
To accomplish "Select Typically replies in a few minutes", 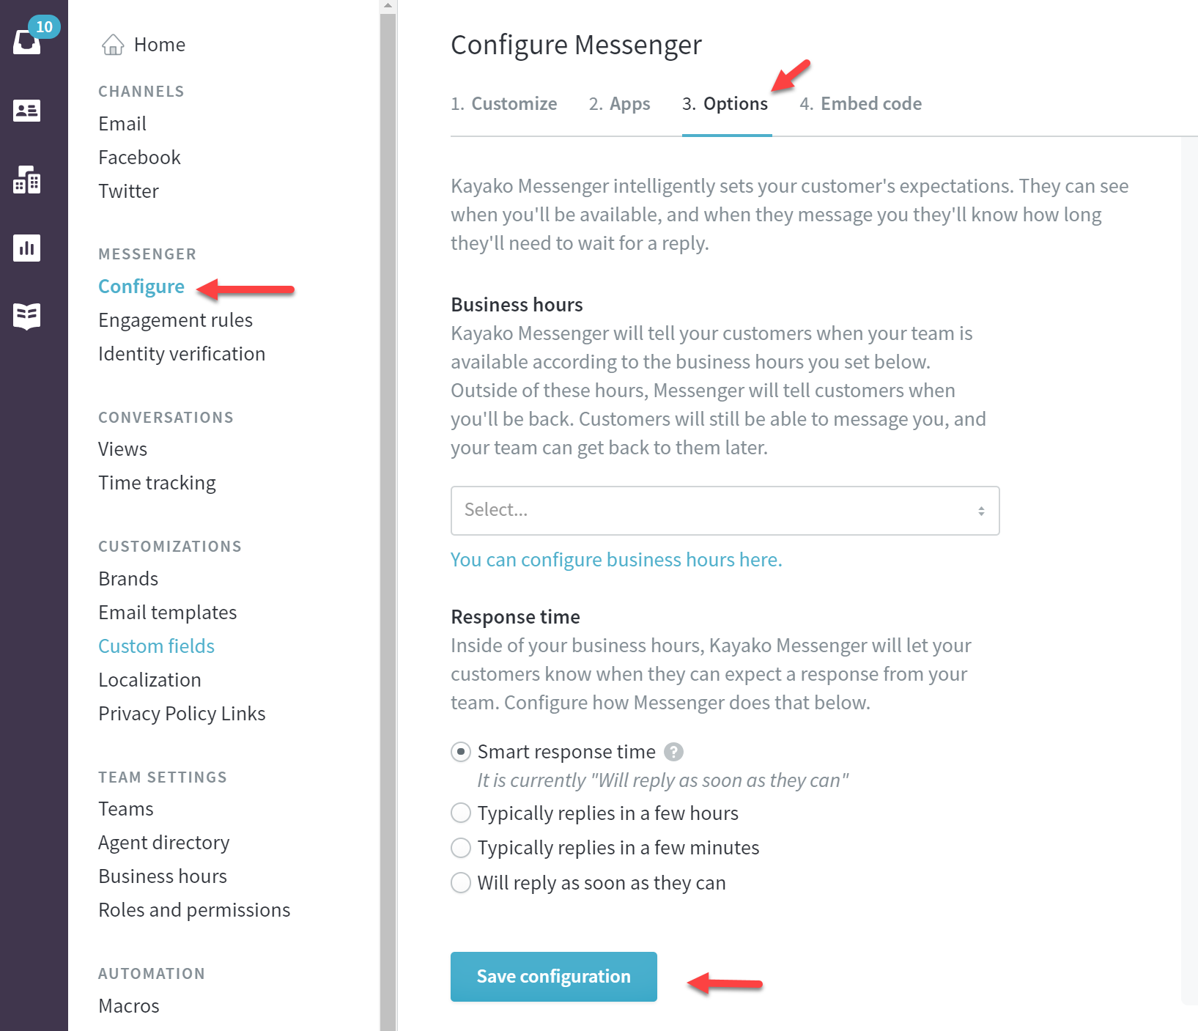I will pyautogui.click(x=461, y=848).
